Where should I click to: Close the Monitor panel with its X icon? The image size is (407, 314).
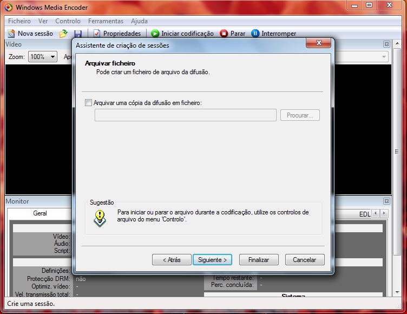[x=386, y=201]
